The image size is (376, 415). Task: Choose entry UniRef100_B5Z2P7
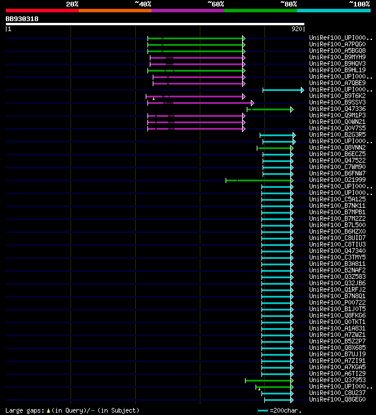tap(337, 341)
